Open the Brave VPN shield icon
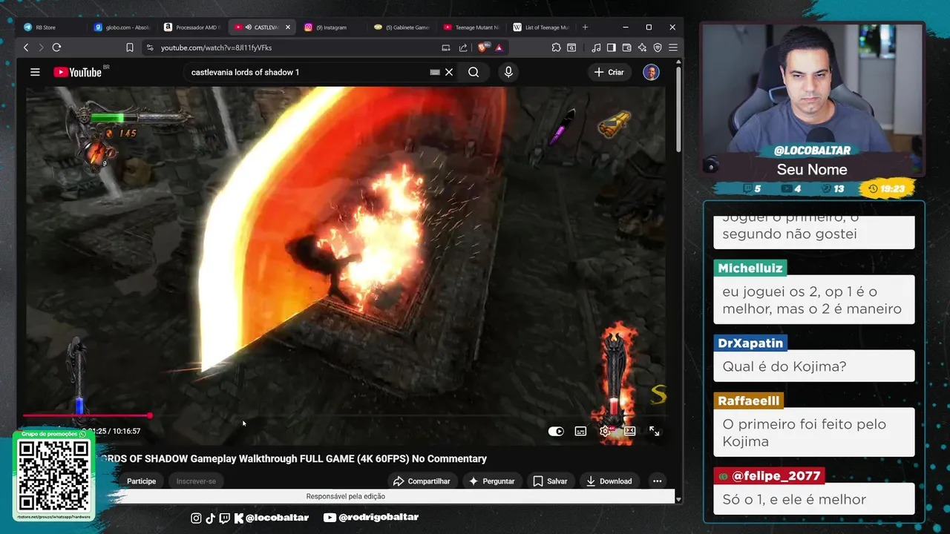 click(x=658, y=47)
